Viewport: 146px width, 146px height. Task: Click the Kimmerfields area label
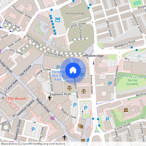pyautogui.click(x=75, y=13)
